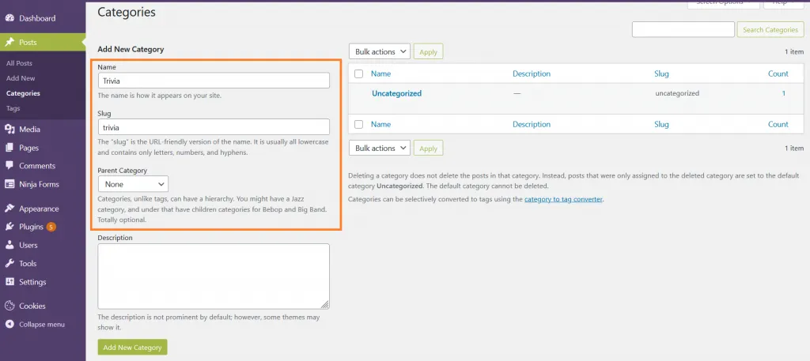Sort by Description in table header
This screenshot has height=361, width=810.
(x=532, y=73)
